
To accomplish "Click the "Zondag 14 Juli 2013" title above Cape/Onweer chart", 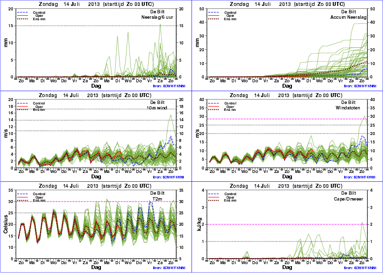I will click(258, 186).
